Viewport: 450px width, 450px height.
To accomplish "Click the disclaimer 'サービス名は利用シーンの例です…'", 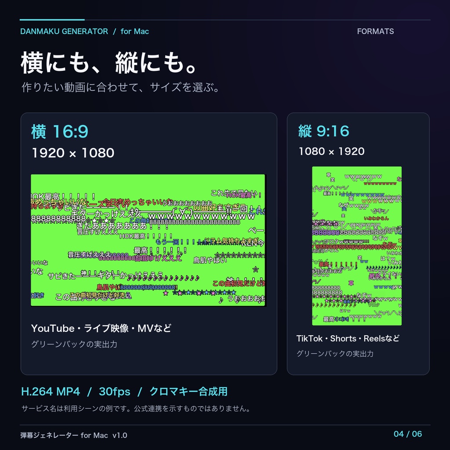I will point(136,408).
